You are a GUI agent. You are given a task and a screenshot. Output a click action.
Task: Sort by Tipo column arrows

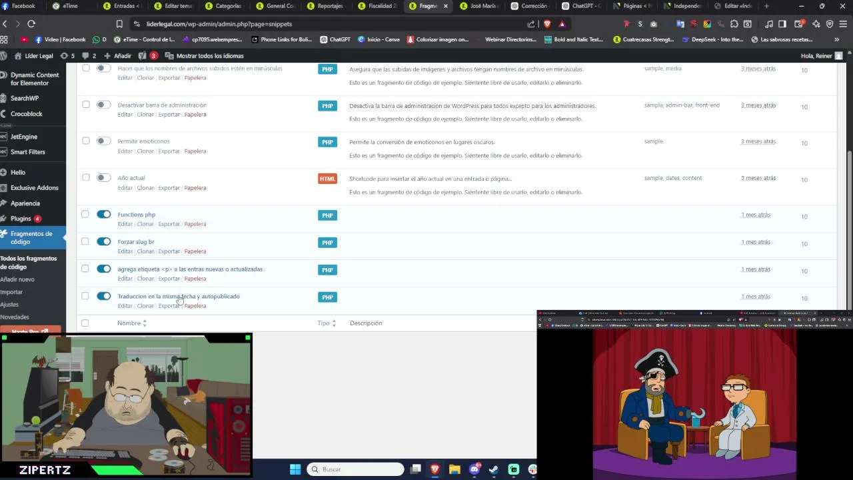pyautogui.click(x=334, y=323)
